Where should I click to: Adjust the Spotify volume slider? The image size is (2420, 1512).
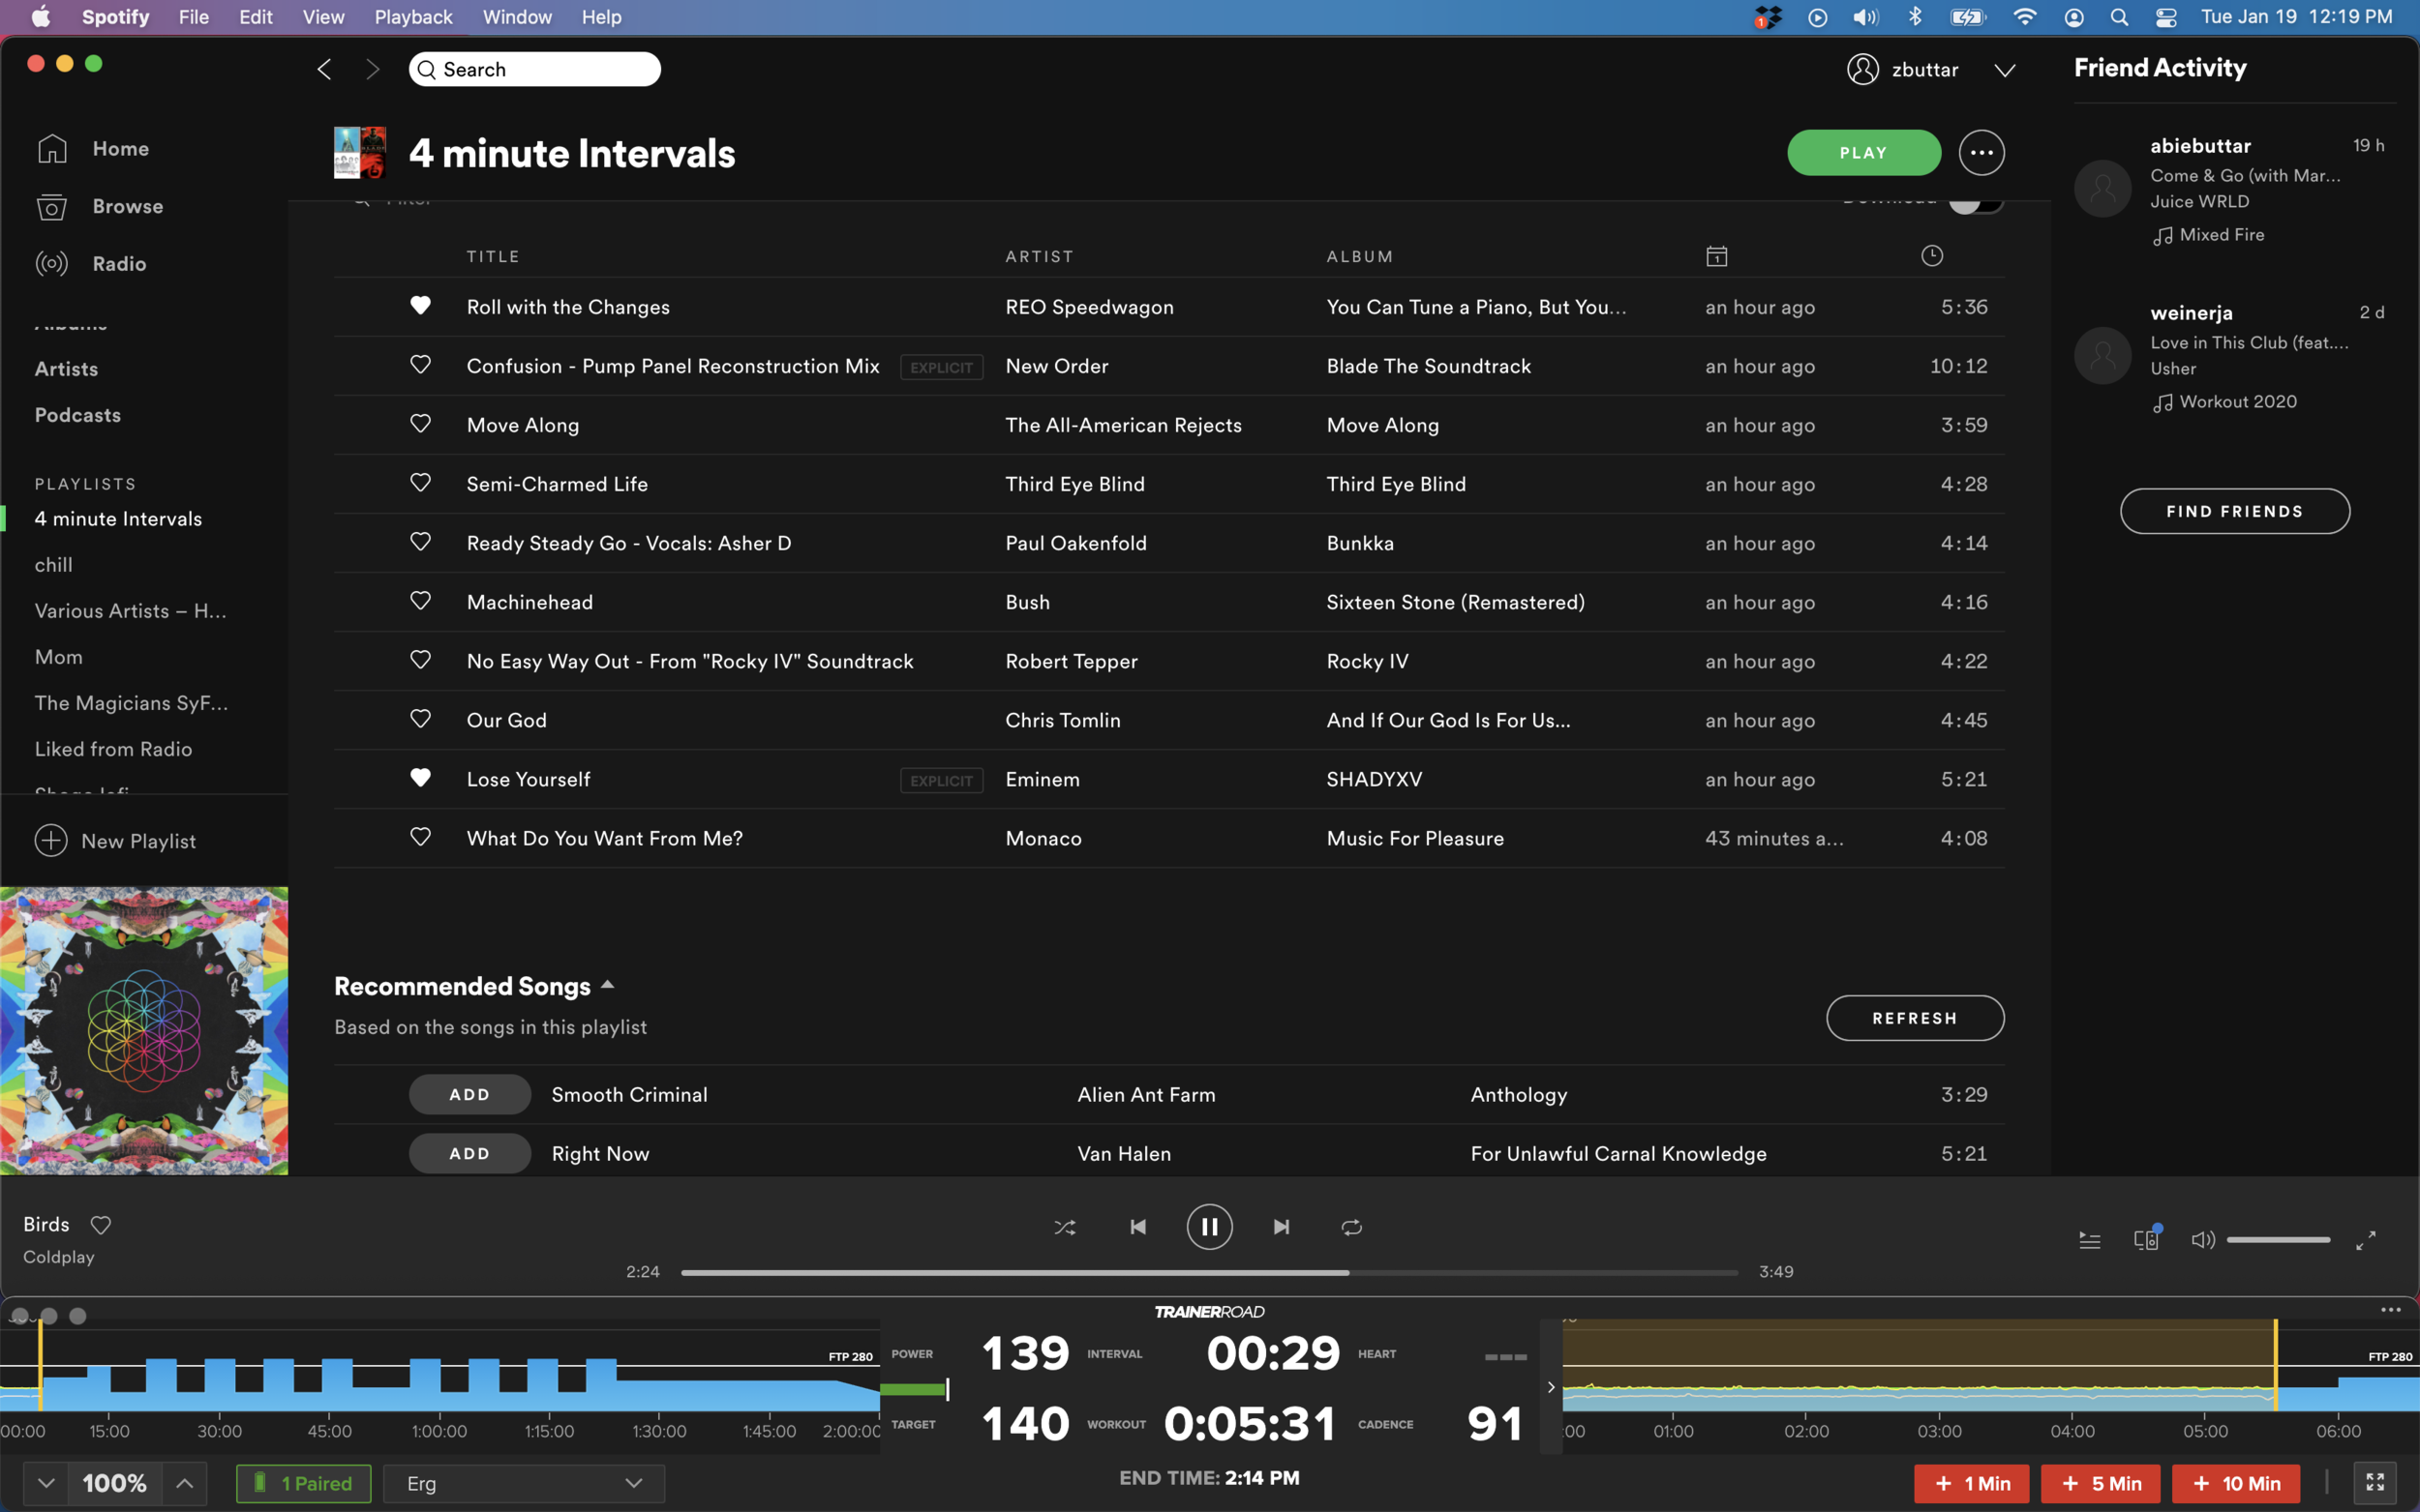pyautogui.click(x=2278, y=1240)
